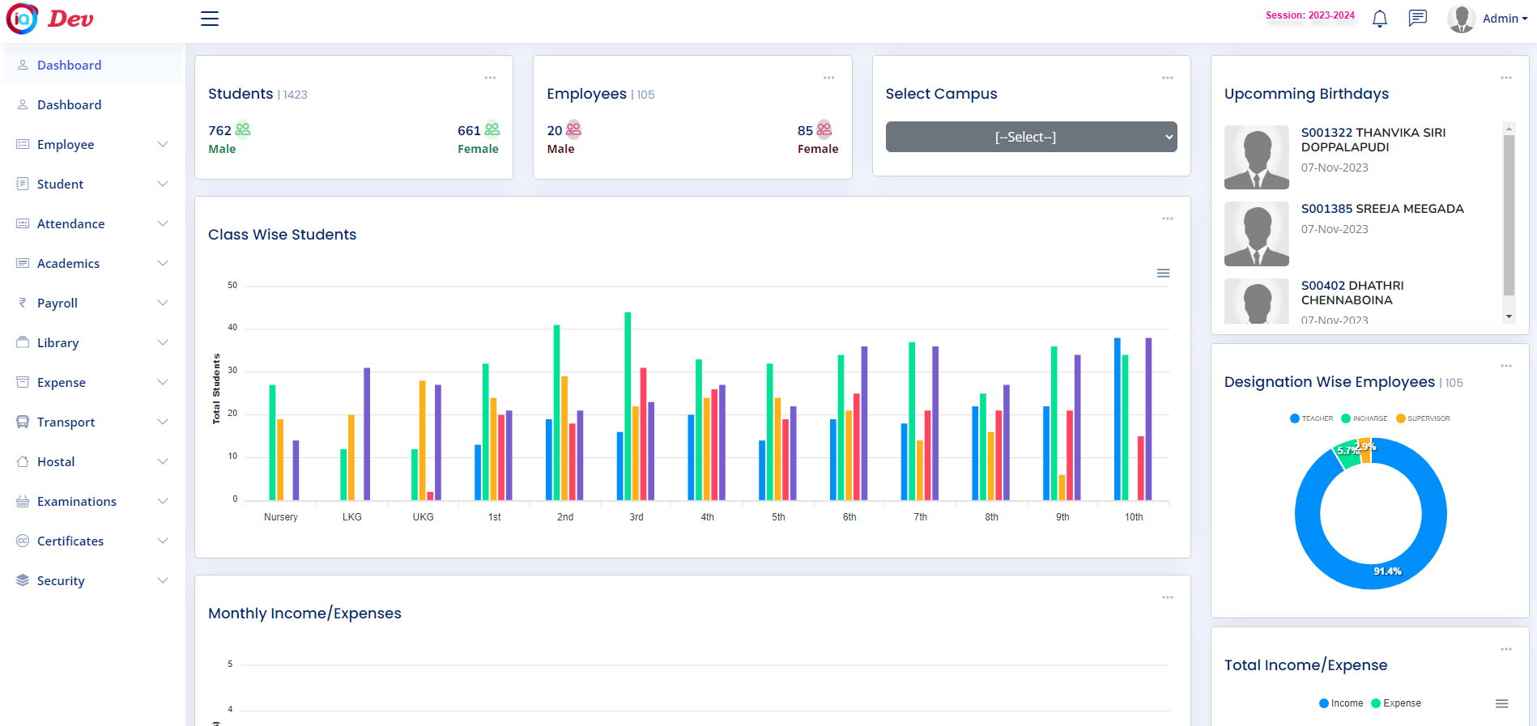Click the Dev logo icon

(23, 19)
